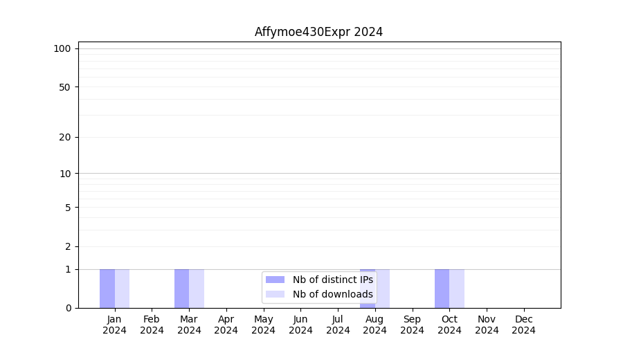Click the chart title Affymoe430Expr 2024

click(x=318, y=32)
